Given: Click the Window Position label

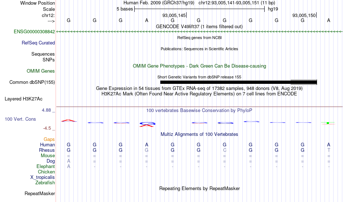Looking at the screenshot, I should pos(38,3).
